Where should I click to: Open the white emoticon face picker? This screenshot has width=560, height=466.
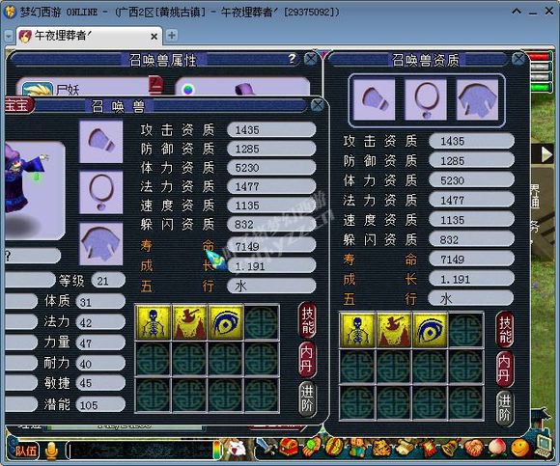pos(237,449)
